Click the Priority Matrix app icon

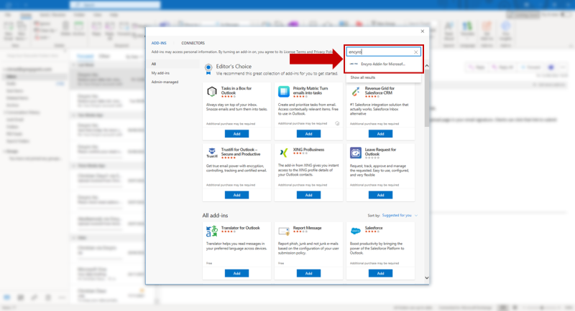coord(283,91)
